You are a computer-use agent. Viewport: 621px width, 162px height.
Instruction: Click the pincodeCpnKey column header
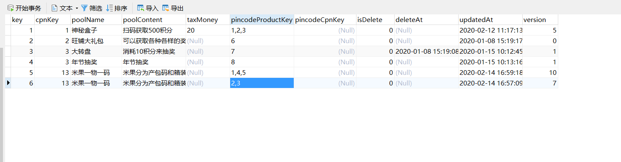click(x=325, y=20)
